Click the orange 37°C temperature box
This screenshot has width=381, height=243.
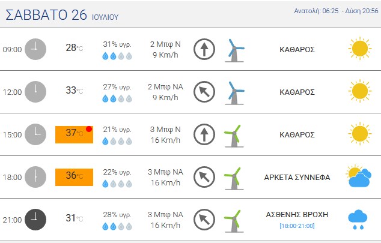74,134
